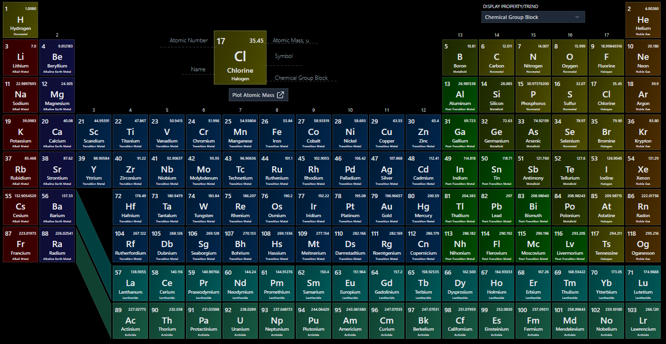Click the Francium element tile
Screen dimensions: 666x344
[x=20, y=245]
